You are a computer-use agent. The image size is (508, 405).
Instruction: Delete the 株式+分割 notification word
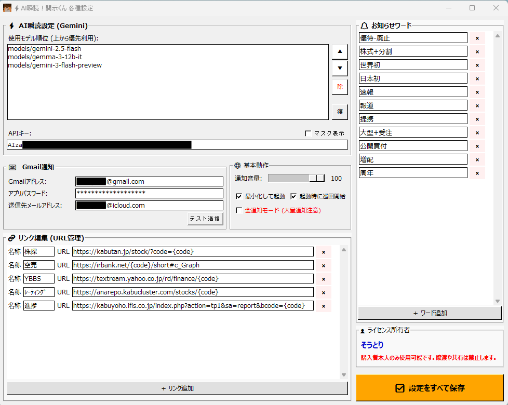(x=477, y=52)
